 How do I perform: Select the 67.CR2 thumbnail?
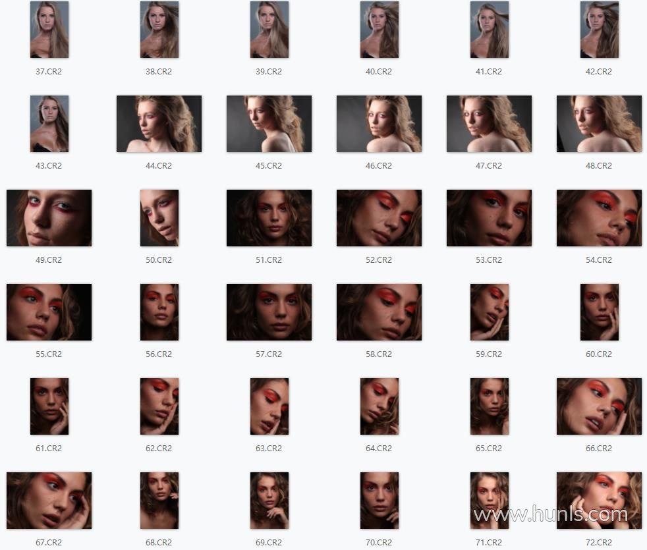coord(49,501)
